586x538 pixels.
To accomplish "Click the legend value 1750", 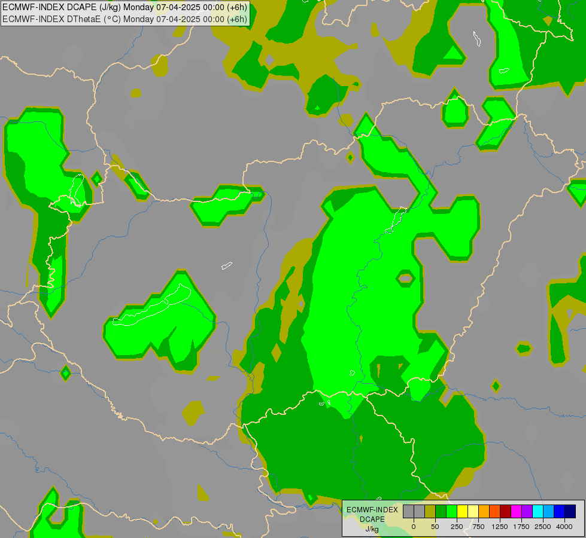I will (x=521, y=527).
